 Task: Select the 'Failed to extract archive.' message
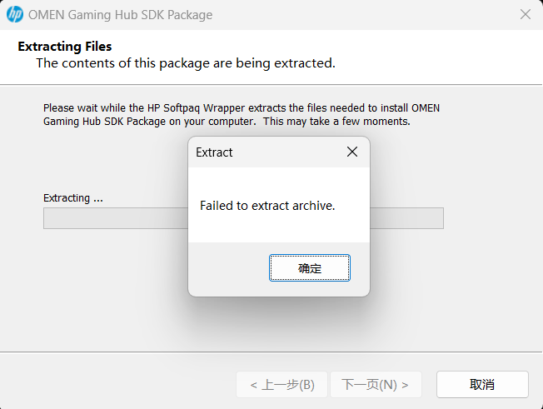click(x=267, y=206)
